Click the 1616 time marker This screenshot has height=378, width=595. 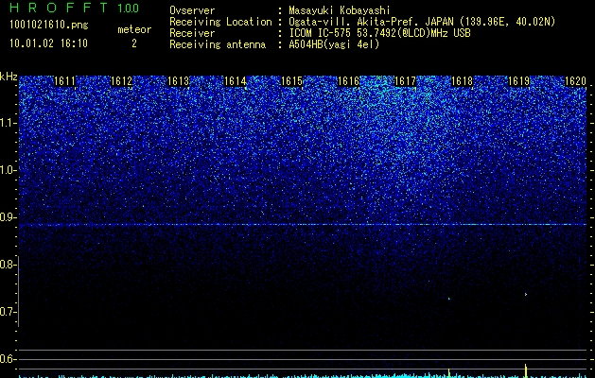[348, 80]
